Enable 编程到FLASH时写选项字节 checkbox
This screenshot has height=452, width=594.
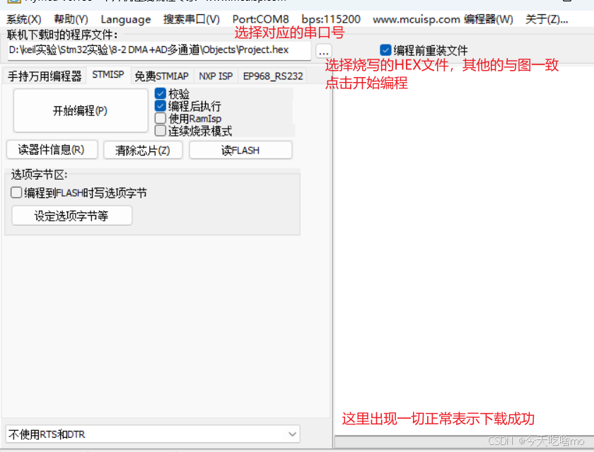click(x=16, y=192)
